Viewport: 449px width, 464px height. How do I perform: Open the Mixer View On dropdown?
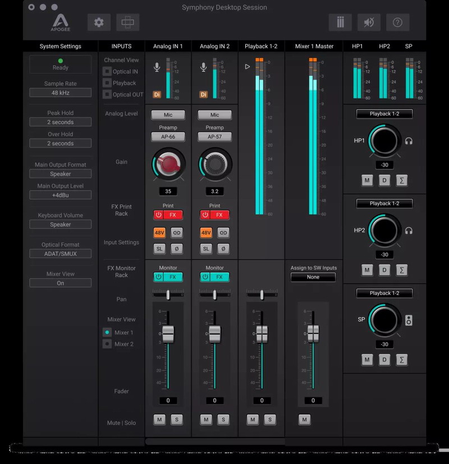tap(61, 283)
